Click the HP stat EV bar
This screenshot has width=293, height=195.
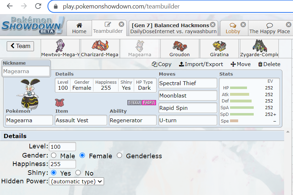tap(239, 88)
